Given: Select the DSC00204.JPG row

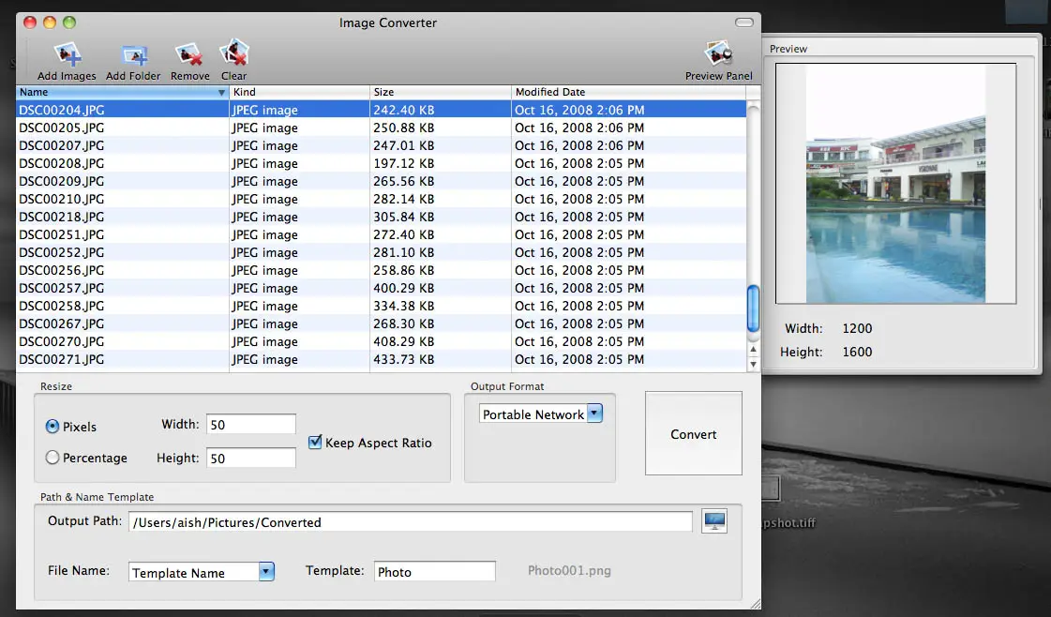Looking at the screenshot, I should pos(381,110).
